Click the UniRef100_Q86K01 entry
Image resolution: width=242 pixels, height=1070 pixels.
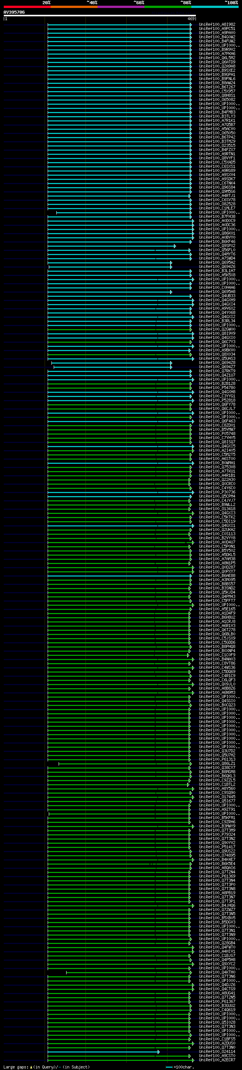217,233
